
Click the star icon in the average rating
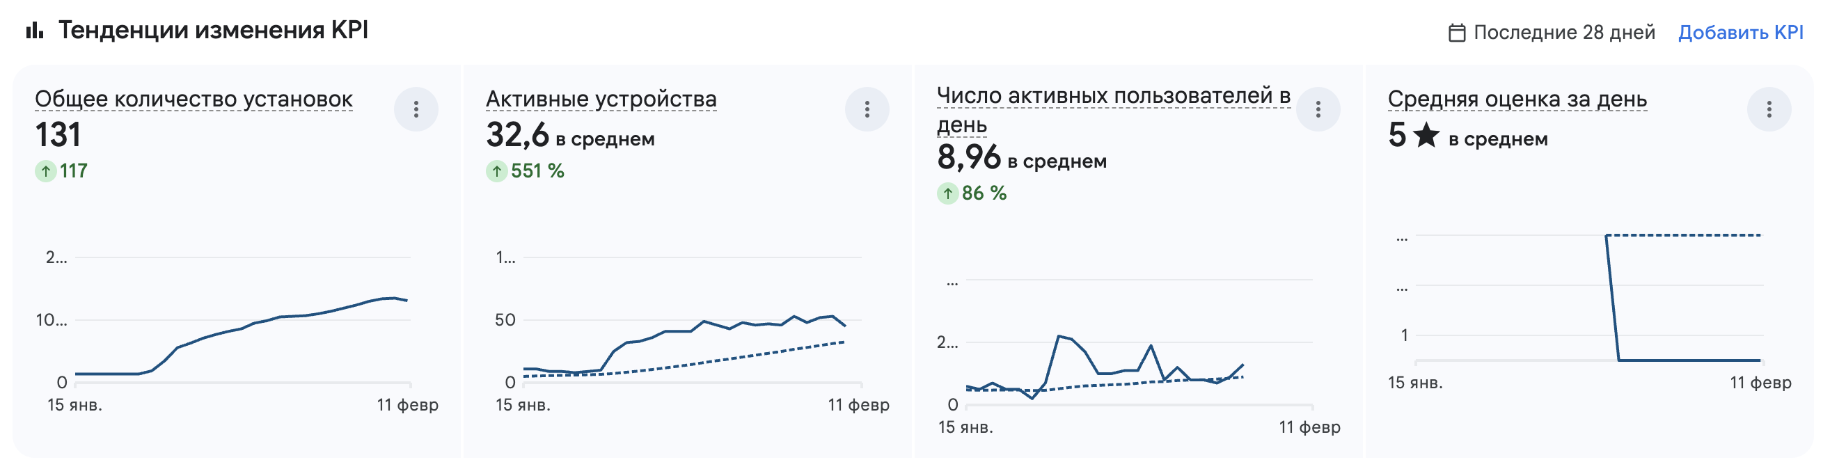click(1426, 134)
